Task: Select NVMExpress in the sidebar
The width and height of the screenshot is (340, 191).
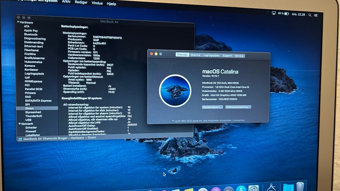Action: 33,81
